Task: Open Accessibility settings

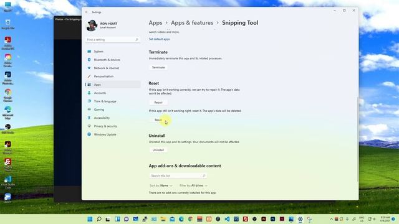Action: (113, 118)
